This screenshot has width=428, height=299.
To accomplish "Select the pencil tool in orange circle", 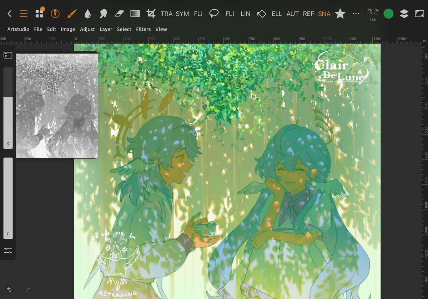I will click(x=55, y=14).
